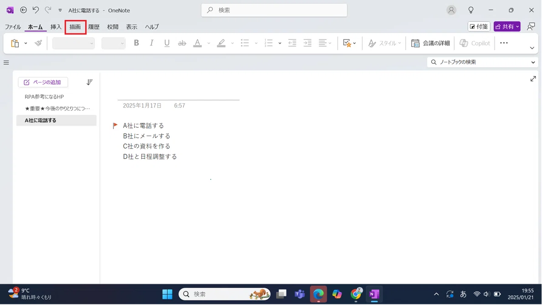Screen dimensions: 547x305
Task: Open the ヘルプ tab
Action: [152, 27]
